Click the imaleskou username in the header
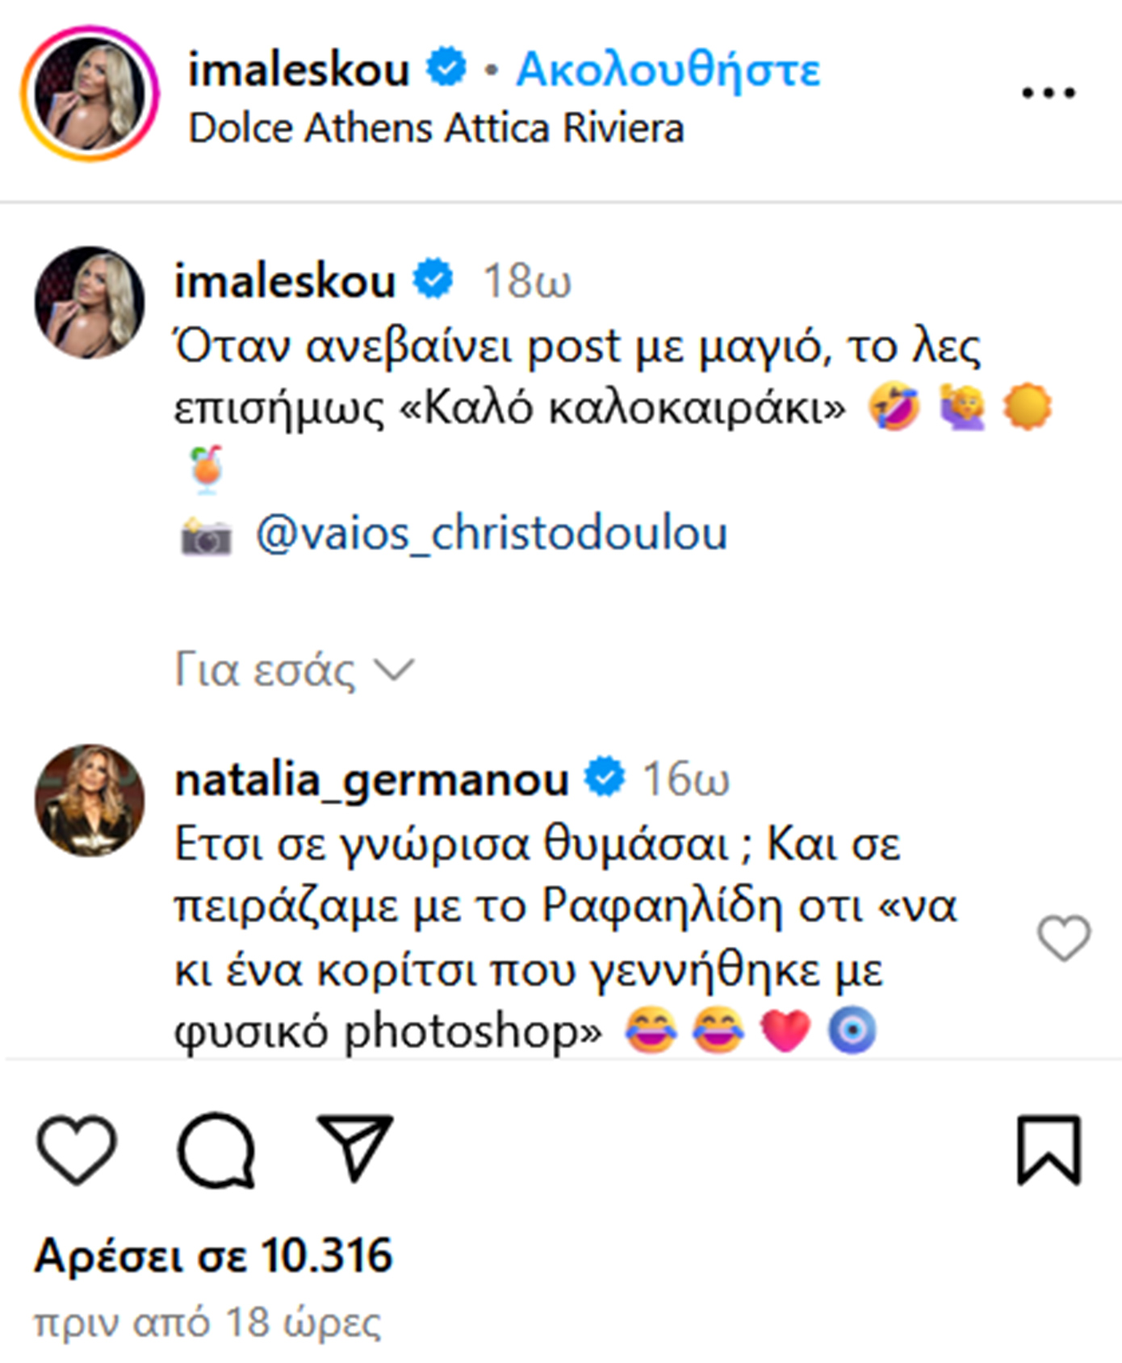 [299, 69]
